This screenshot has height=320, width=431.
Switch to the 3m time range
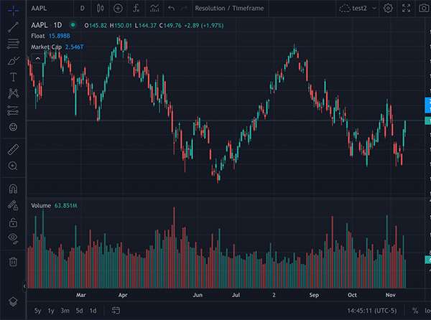65,311
